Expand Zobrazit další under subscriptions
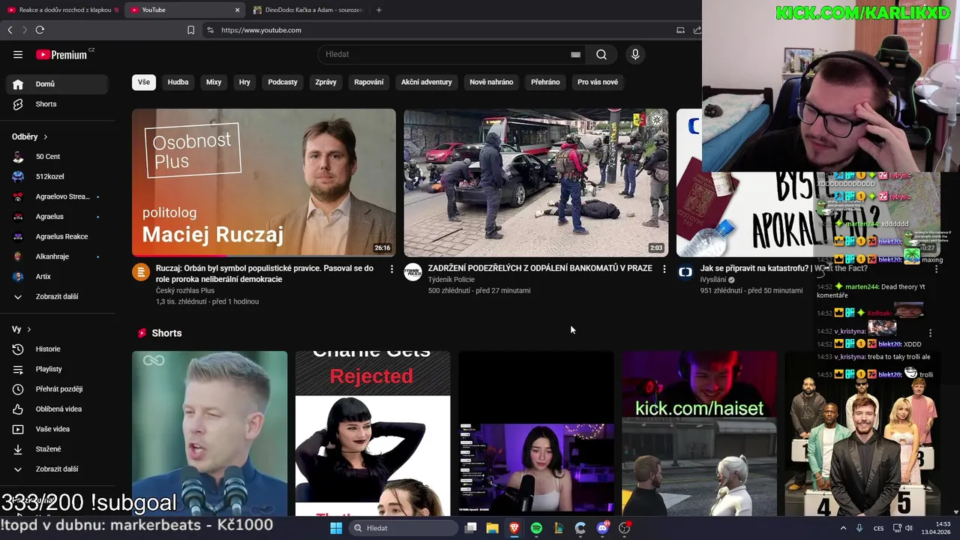The image size is (960, 540). (x=57, y=296)
